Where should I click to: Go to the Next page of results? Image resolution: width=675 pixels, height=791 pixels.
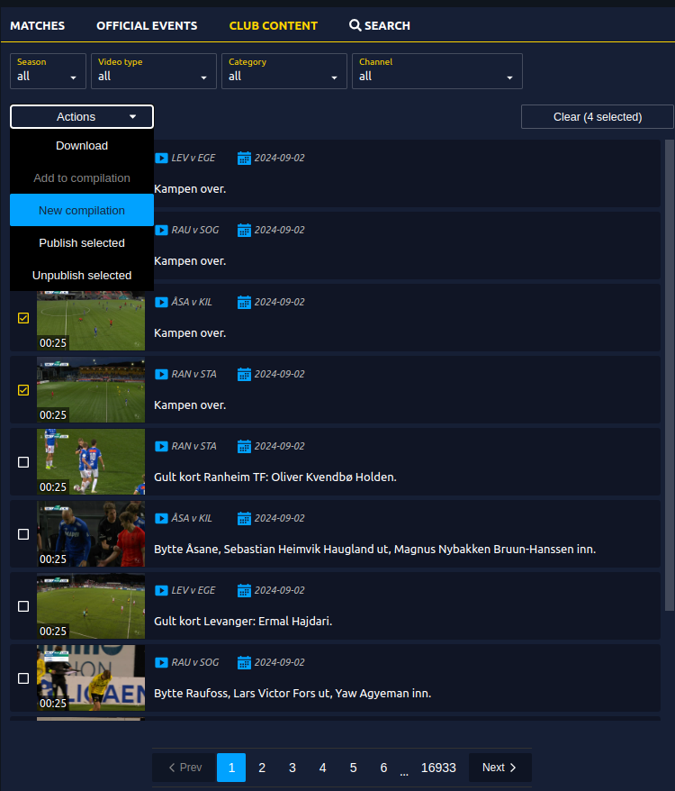[499, 768]
